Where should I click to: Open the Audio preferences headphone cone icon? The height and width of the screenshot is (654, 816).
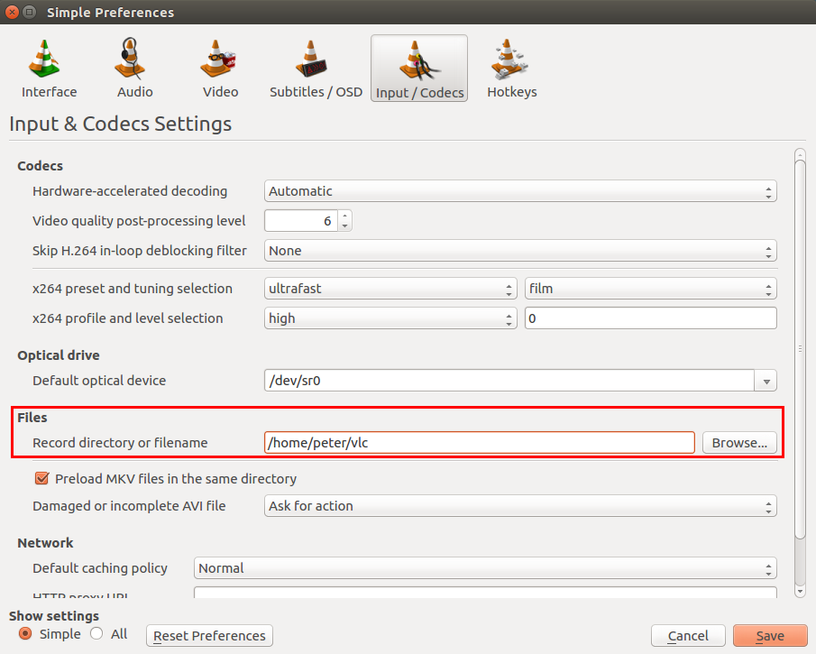pyautogui.click(x=130, y=58)
